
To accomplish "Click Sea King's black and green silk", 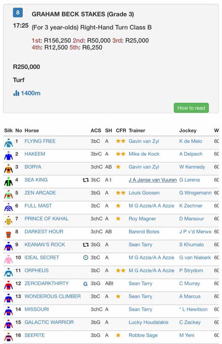I will 8,181.
